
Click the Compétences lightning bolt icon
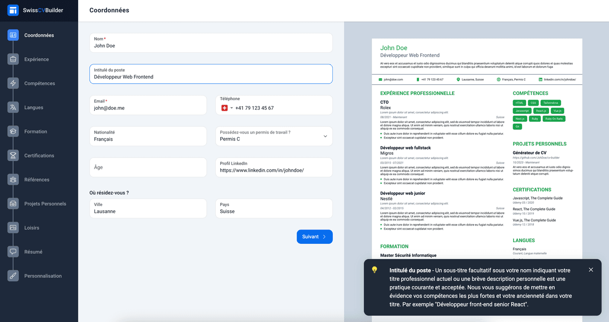pyautogui.click(x=13, y=83)
